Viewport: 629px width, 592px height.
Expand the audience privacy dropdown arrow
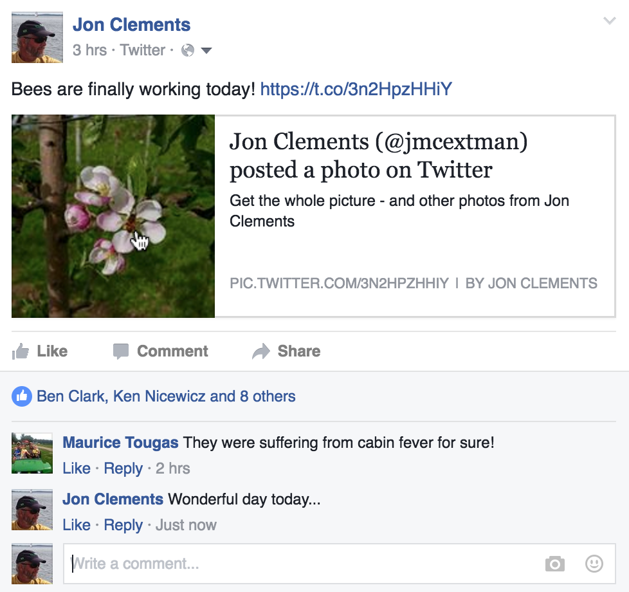click(206, 50)
